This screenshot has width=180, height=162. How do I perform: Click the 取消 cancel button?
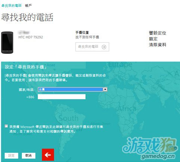coord(29,156)
